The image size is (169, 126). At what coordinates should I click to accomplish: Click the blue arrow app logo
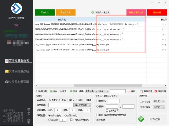tap(17, 8)
